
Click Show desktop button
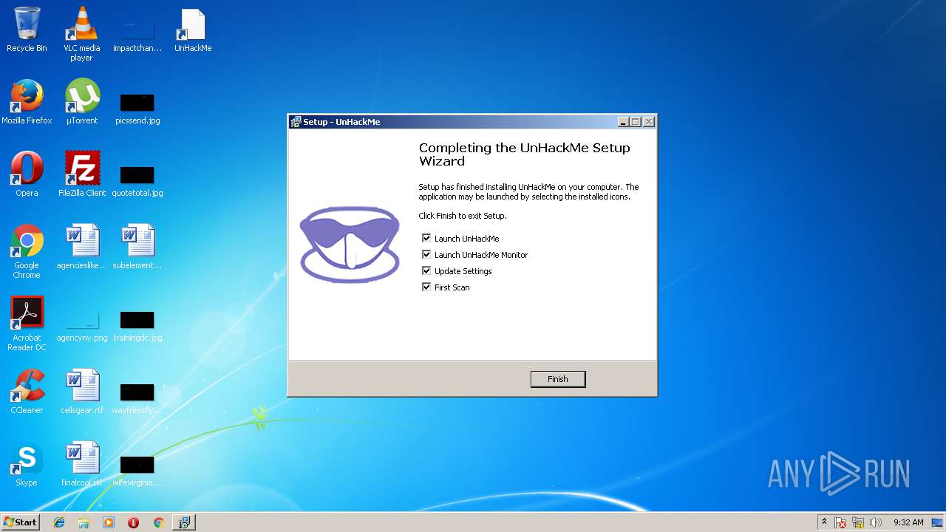[x=938, y=522]
